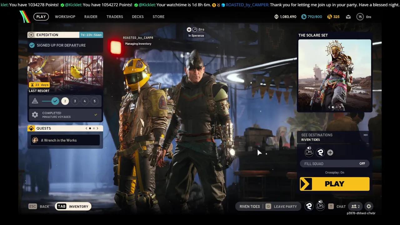Click Oro's avatar in the squad panel

coord(309,152)
